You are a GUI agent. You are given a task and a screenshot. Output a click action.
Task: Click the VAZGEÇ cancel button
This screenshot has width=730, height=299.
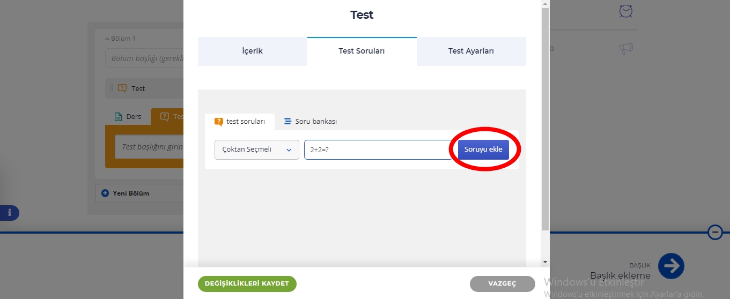[502, 284]
